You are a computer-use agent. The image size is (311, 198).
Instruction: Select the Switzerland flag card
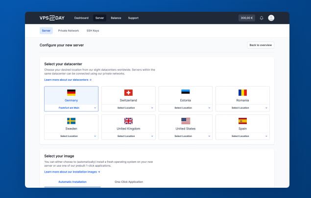coord(128,95)
